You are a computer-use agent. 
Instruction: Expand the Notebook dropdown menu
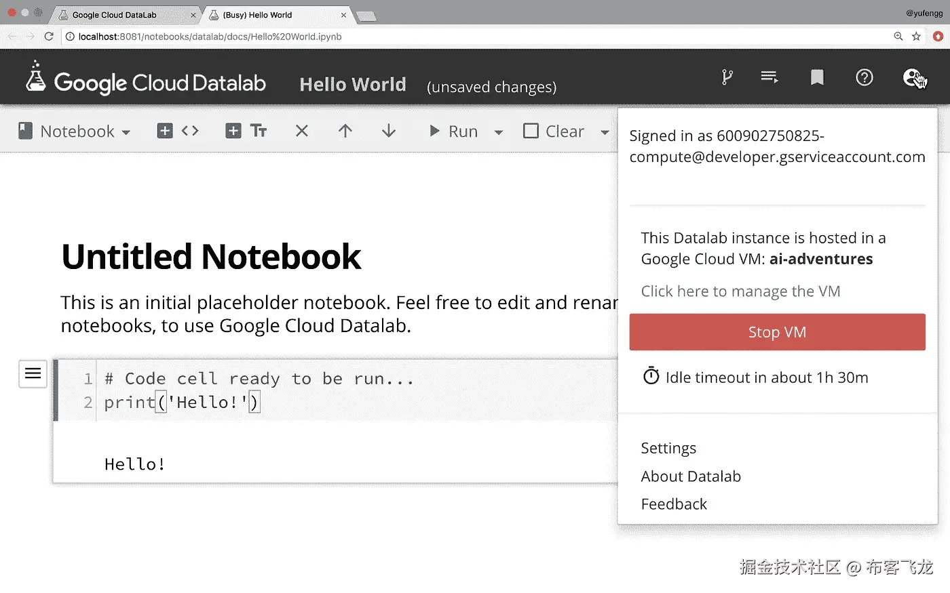[x=126, y=132]
